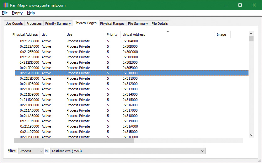
Task: Open the Priority Summary tab
Action: pyautogui.click(x=58, y=24)
